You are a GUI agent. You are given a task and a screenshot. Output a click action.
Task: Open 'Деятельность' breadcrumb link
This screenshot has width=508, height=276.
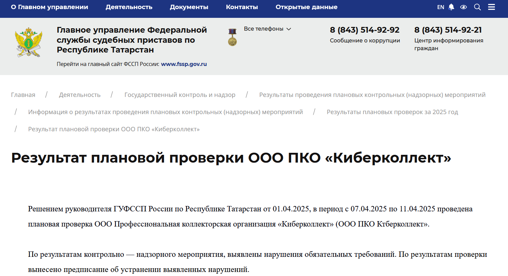[80, 95]
